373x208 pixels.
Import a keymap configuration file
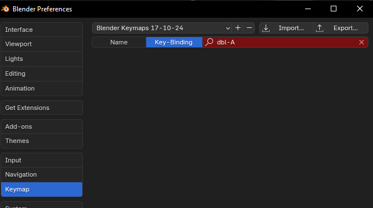[286, 28]
